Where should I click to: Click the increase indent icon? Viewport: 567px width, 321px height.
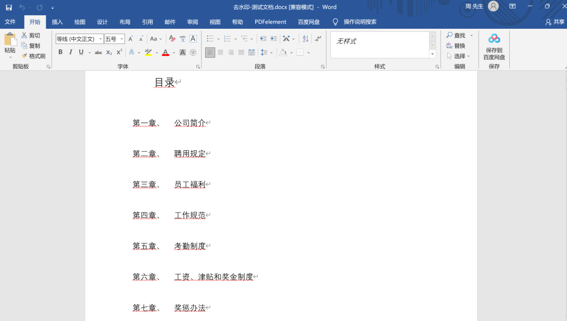(x=274, y=39)
